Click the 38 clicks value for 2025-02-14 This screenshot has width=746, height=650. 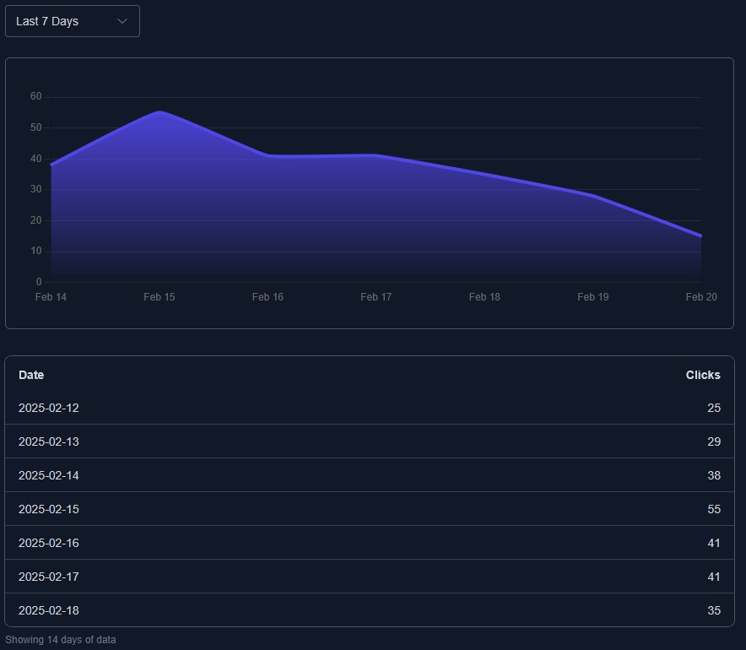(x=714, y=475)
